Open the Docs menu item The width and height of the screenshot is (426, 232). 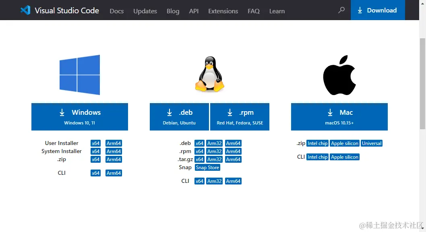[116, 11]
